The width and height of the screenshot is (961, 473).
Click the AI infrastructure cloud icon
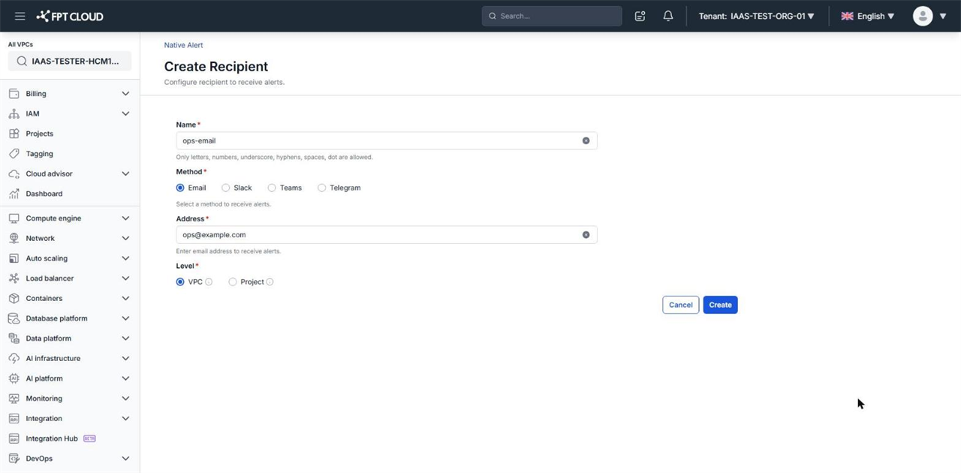click(14, 358)
